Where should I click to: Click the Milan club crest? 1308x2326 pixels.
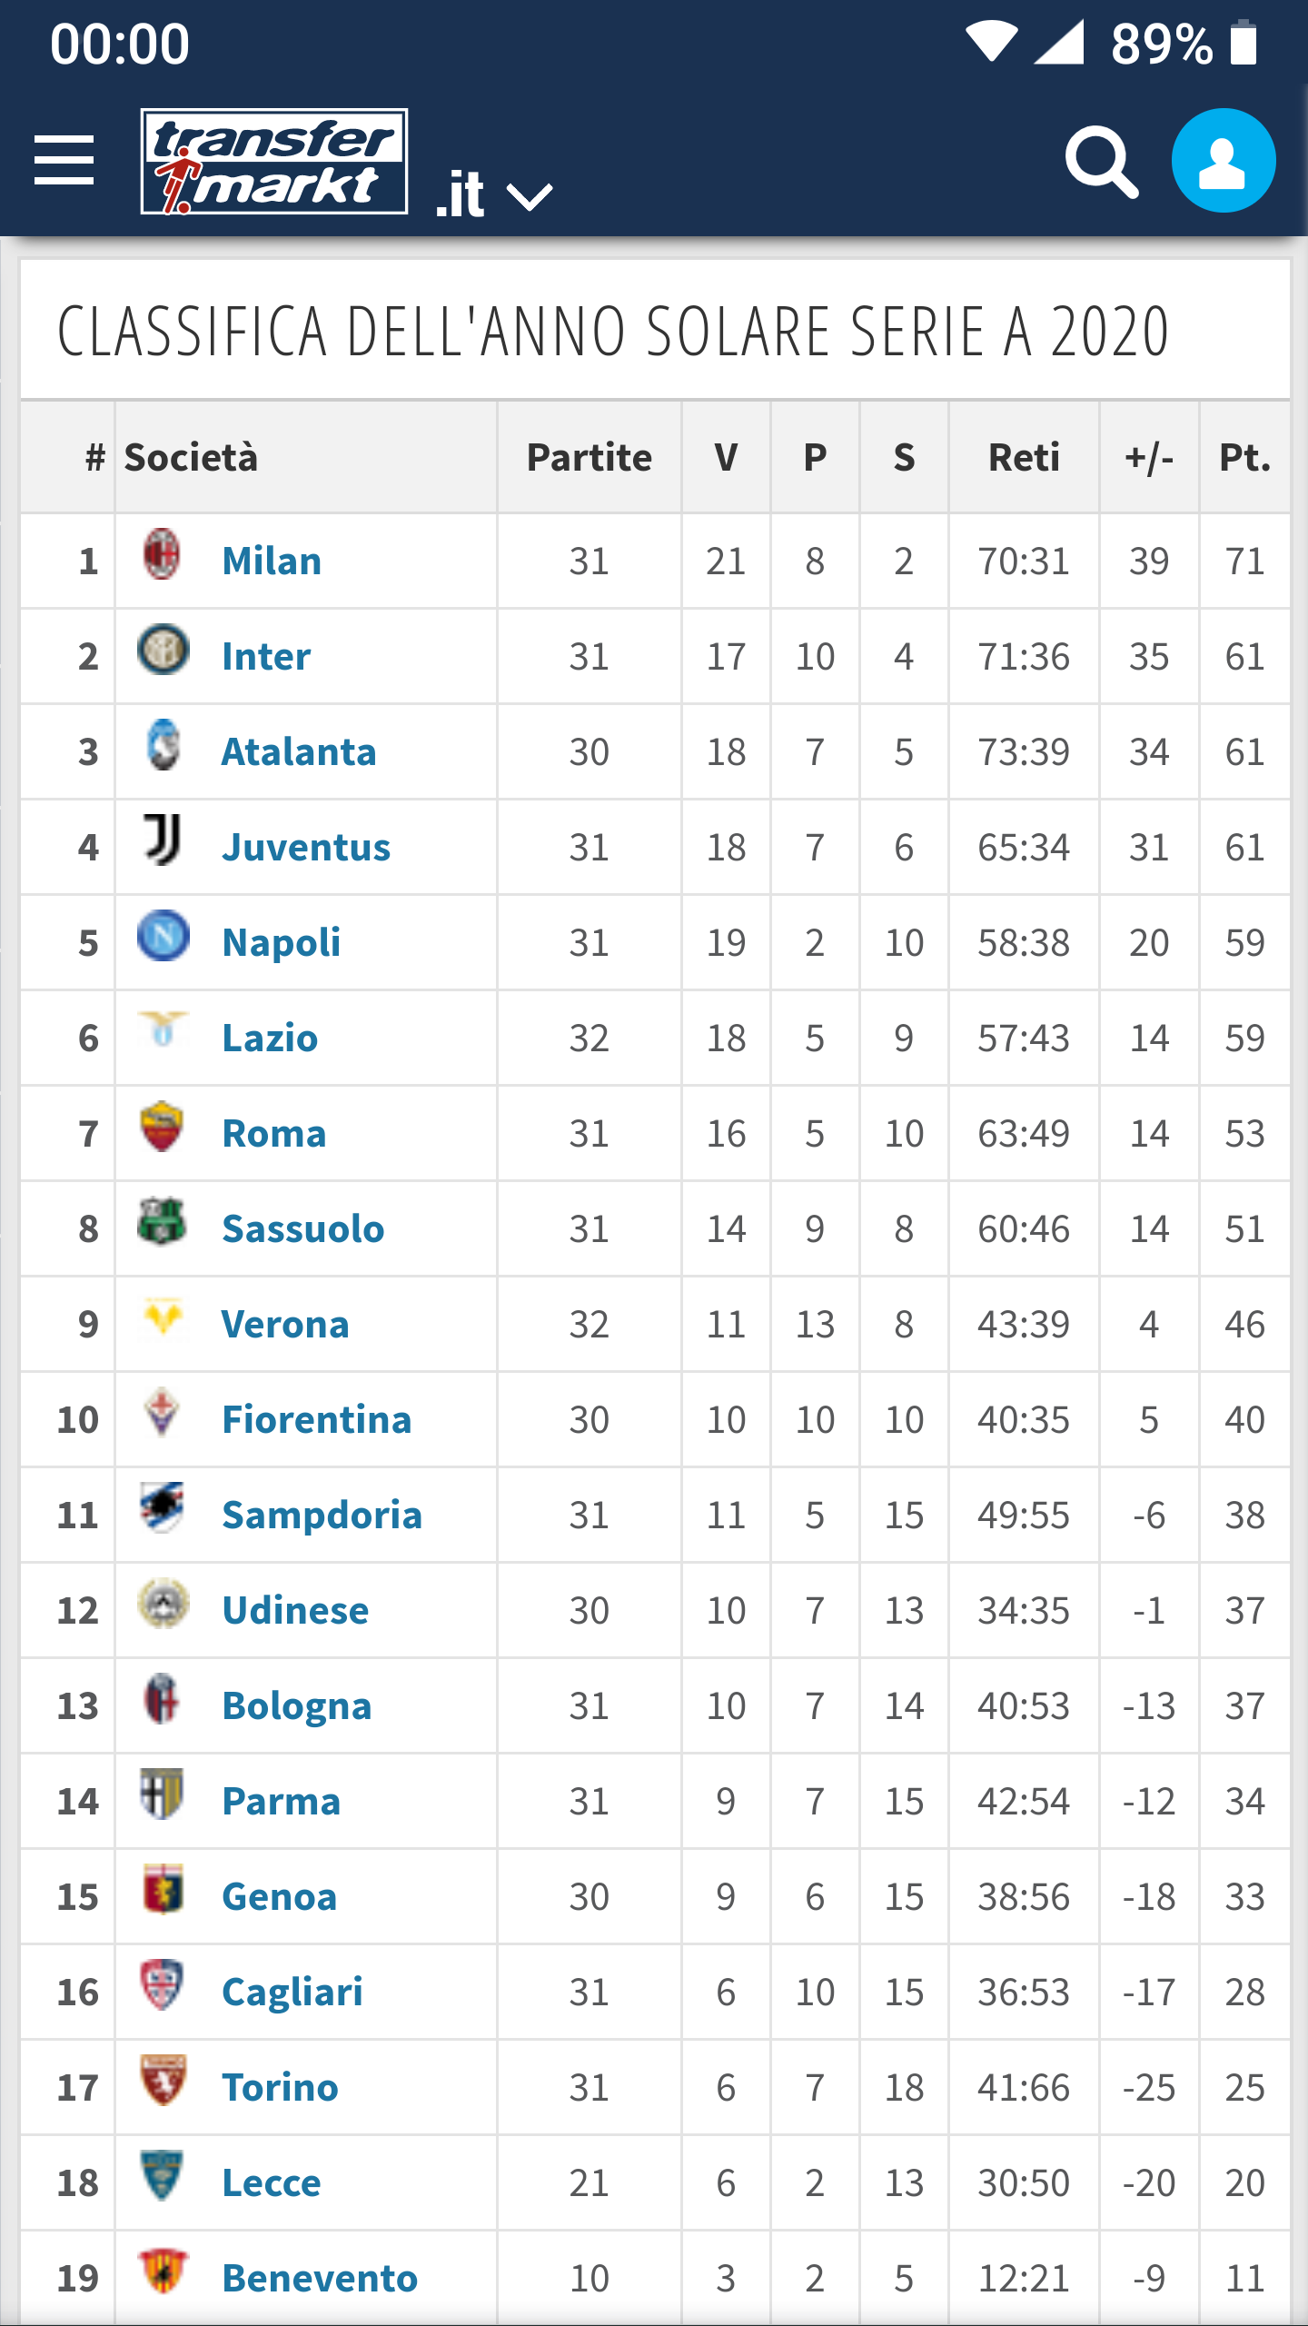[163, 554]
